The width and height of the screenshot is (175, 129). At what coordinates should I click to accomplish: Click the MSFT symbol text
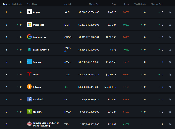67,25
